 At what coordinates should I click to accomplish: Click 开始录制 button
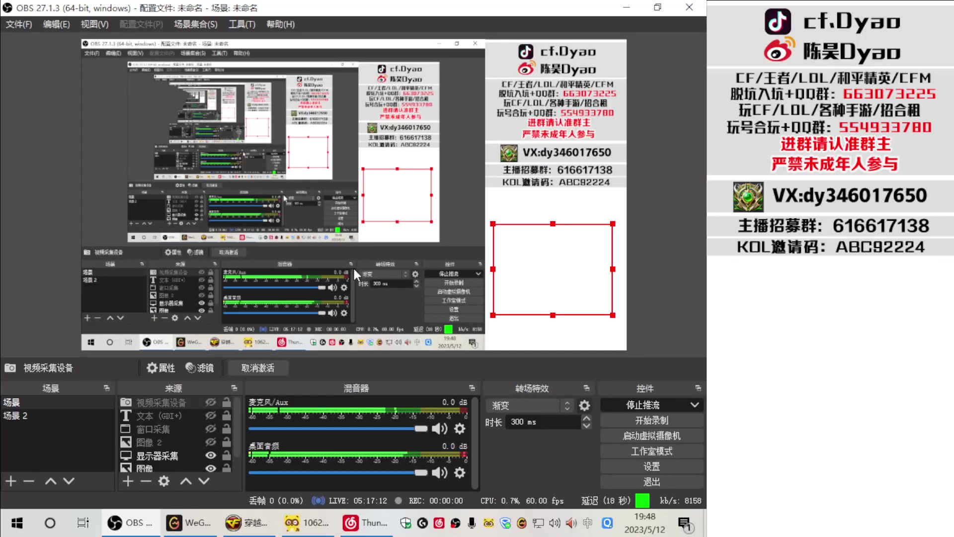pyautogui.click(x=652, y=421)
